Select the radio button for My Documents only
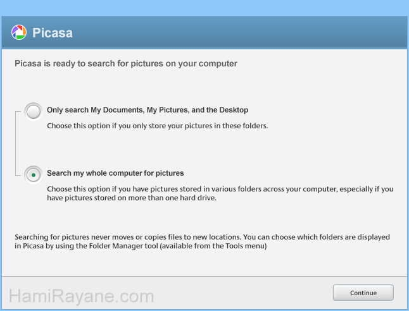Image resolution: width=409 pixels, height=311 pixels. [34, 112]
